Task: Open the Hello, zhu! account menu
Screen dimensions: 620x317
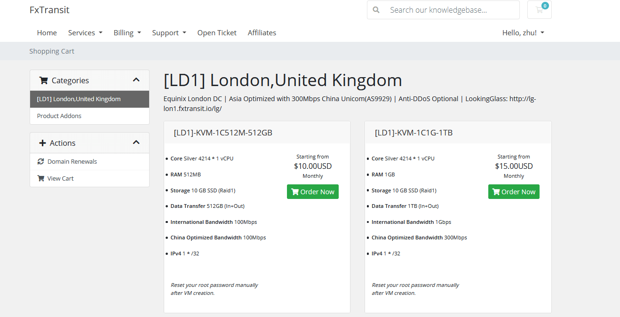Action: (x=523, y=32)
